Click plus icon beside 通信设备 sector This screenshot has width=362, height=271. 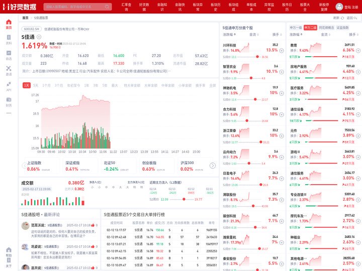358,114
